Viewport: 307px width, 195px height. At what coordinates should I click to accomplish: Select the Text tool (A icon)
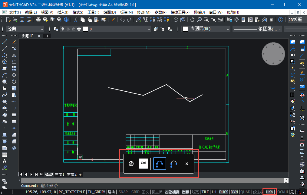point(5,161)
